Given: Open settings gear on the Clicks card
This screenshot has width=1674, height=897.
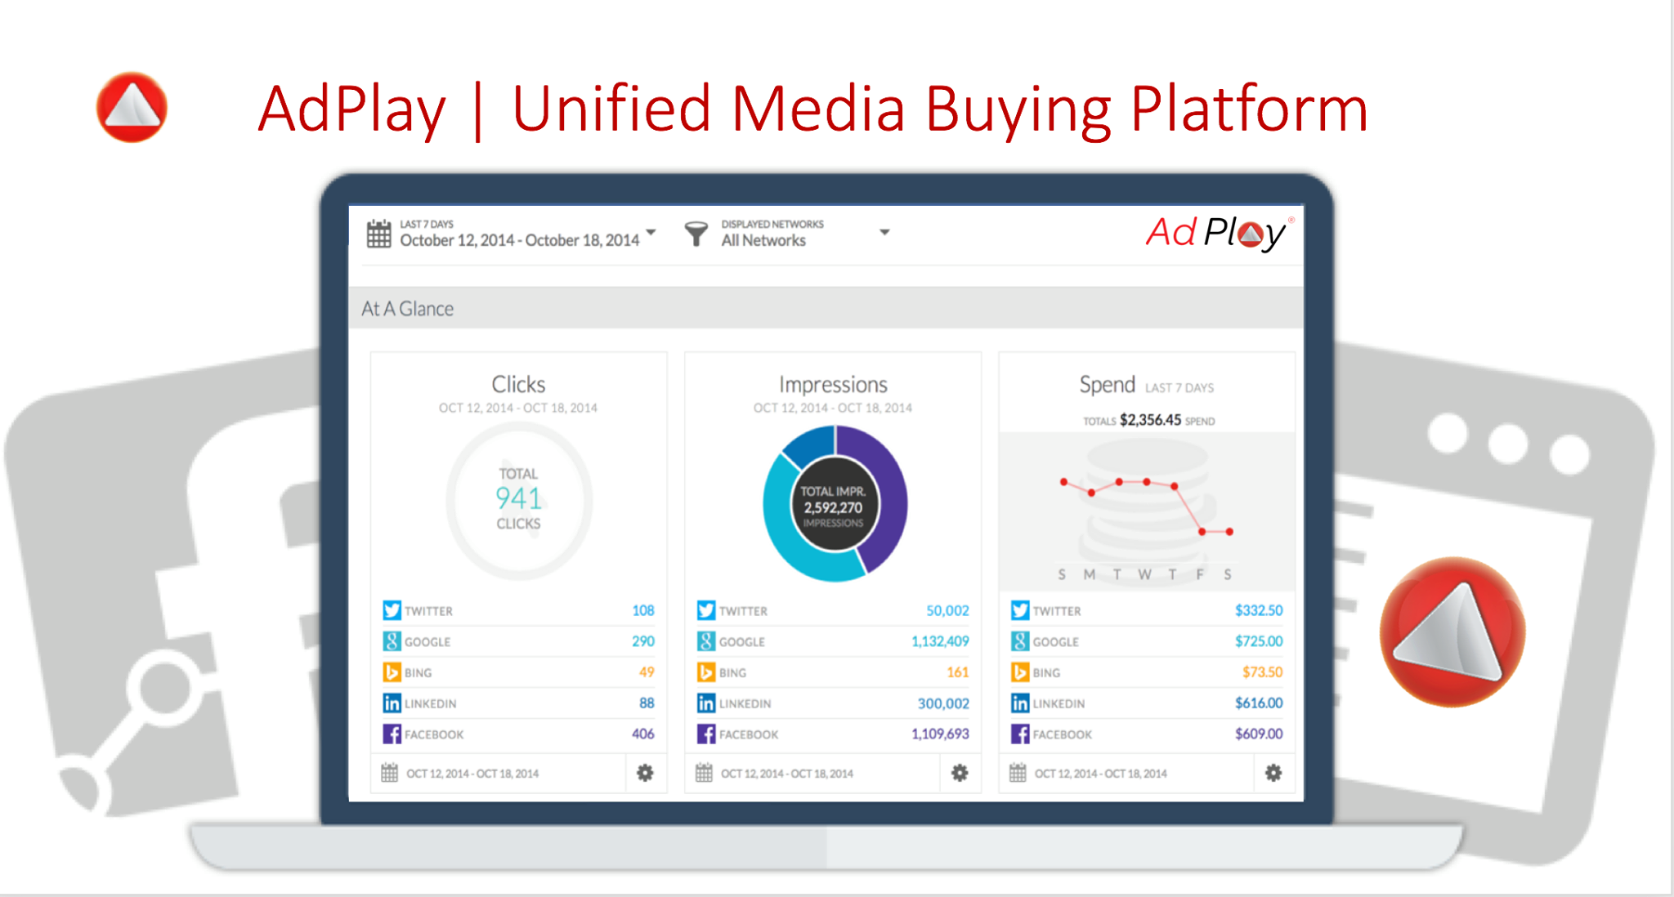Looking at the screenshot, I should [645, 773].
